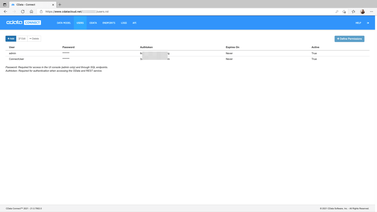Click the Authtoken requirement note text

coord(54,71)
